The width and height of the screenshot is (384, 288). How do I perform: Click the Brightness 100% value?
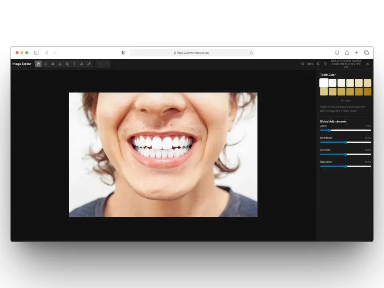coord(368,138)
